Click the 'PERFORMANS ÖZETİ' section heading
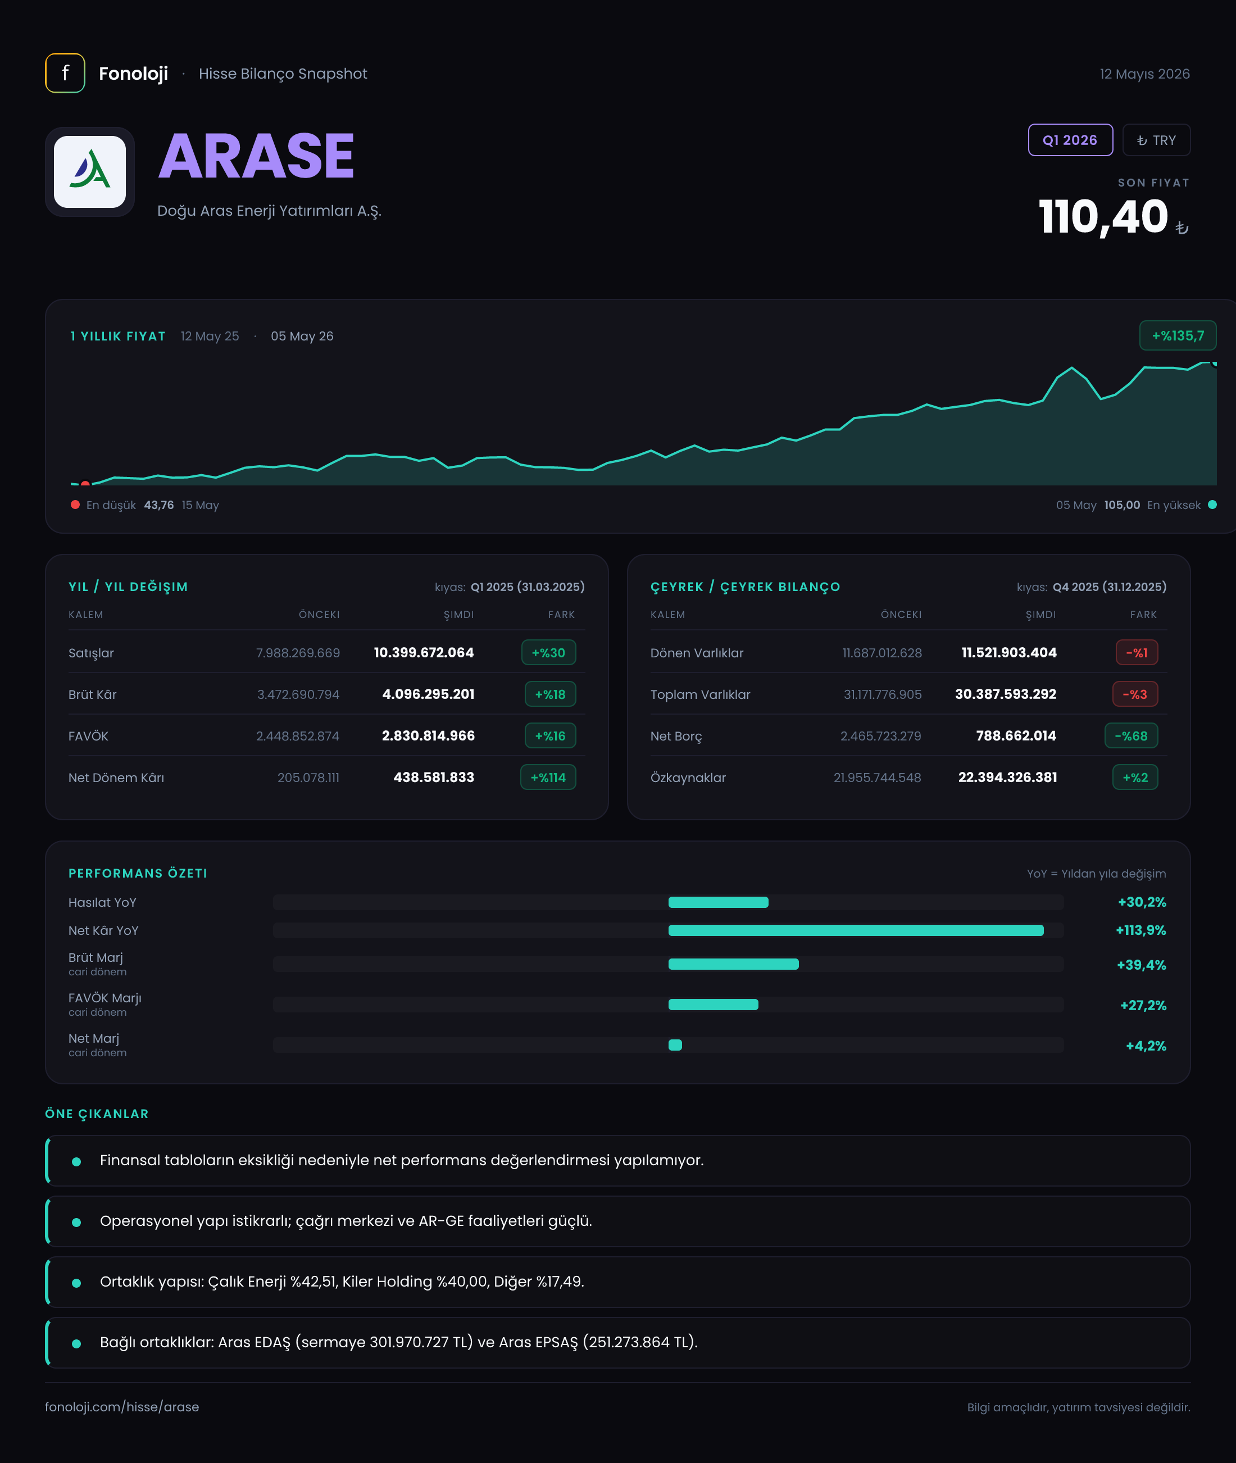 [x=138, y=874]
